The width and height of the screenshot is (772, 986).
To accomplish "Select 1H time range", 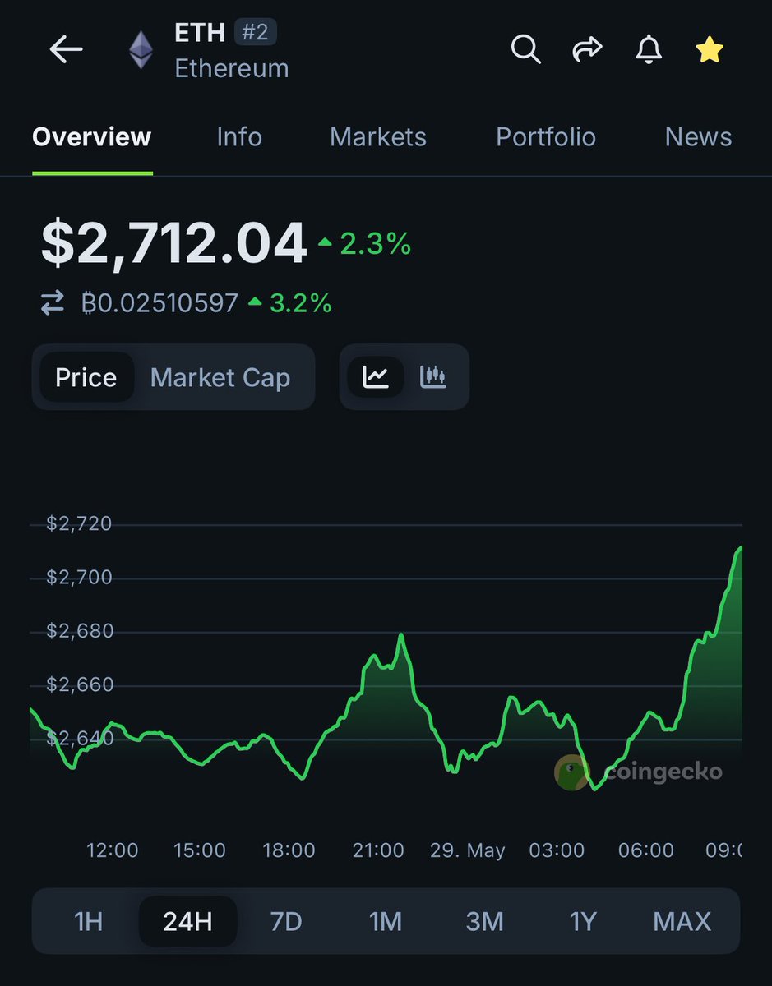I will pyautogui.click(x=89, y=921).
